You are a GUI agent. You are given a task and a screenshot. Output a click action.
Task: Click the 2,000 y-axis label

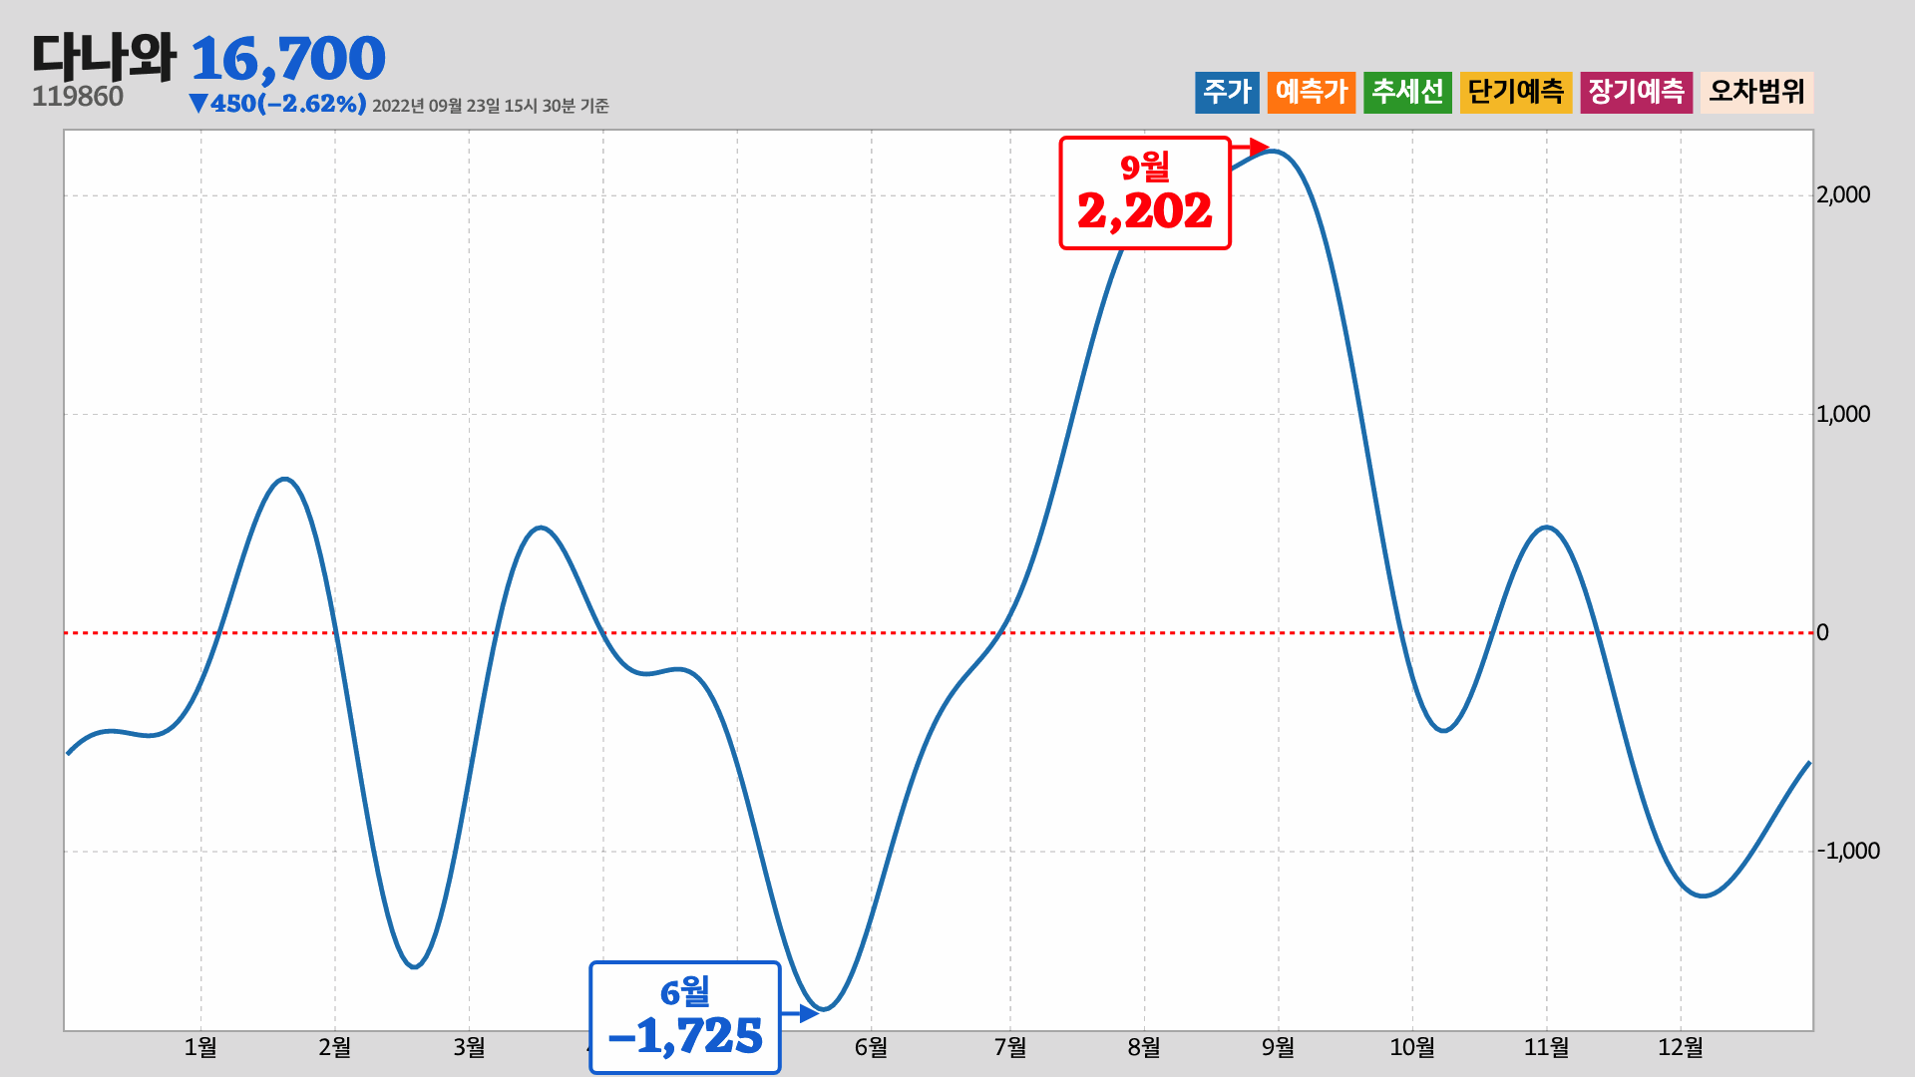pos(1843,194)
